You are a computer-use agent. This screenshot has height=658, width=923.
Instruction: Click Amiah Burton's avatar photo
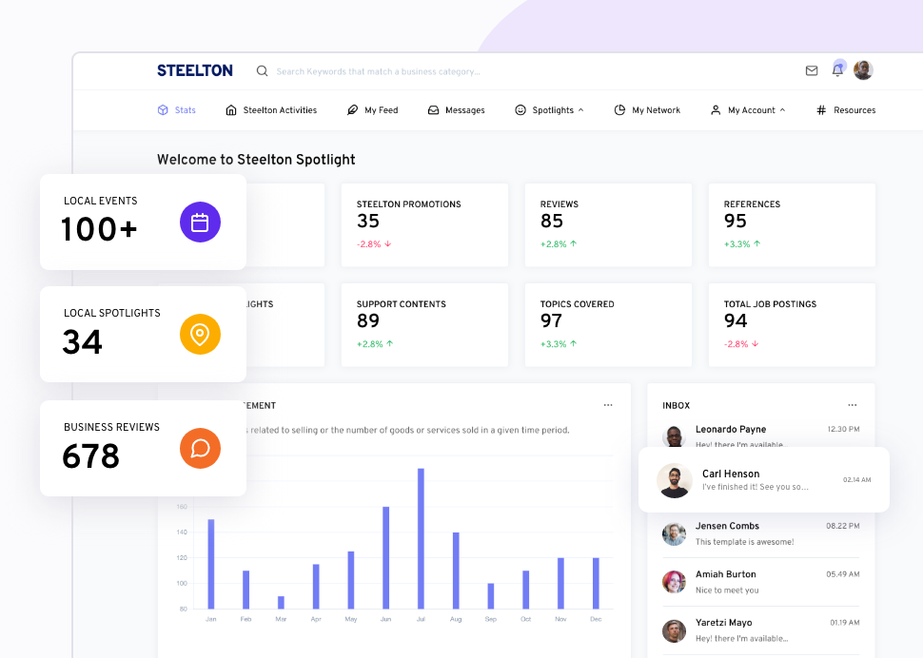click(x=674, y=582)
